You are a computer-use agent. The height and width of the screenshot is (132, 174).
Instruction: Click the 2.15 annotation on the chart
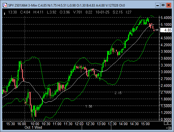click(118, 93)
